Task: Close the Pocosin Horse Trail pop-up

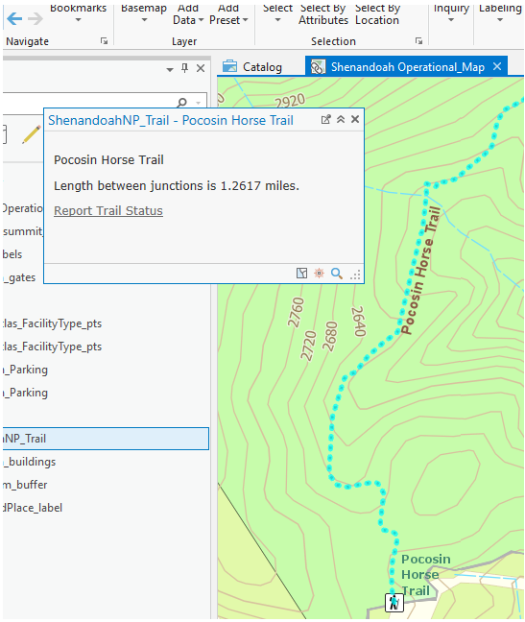Action: (355, 119)
